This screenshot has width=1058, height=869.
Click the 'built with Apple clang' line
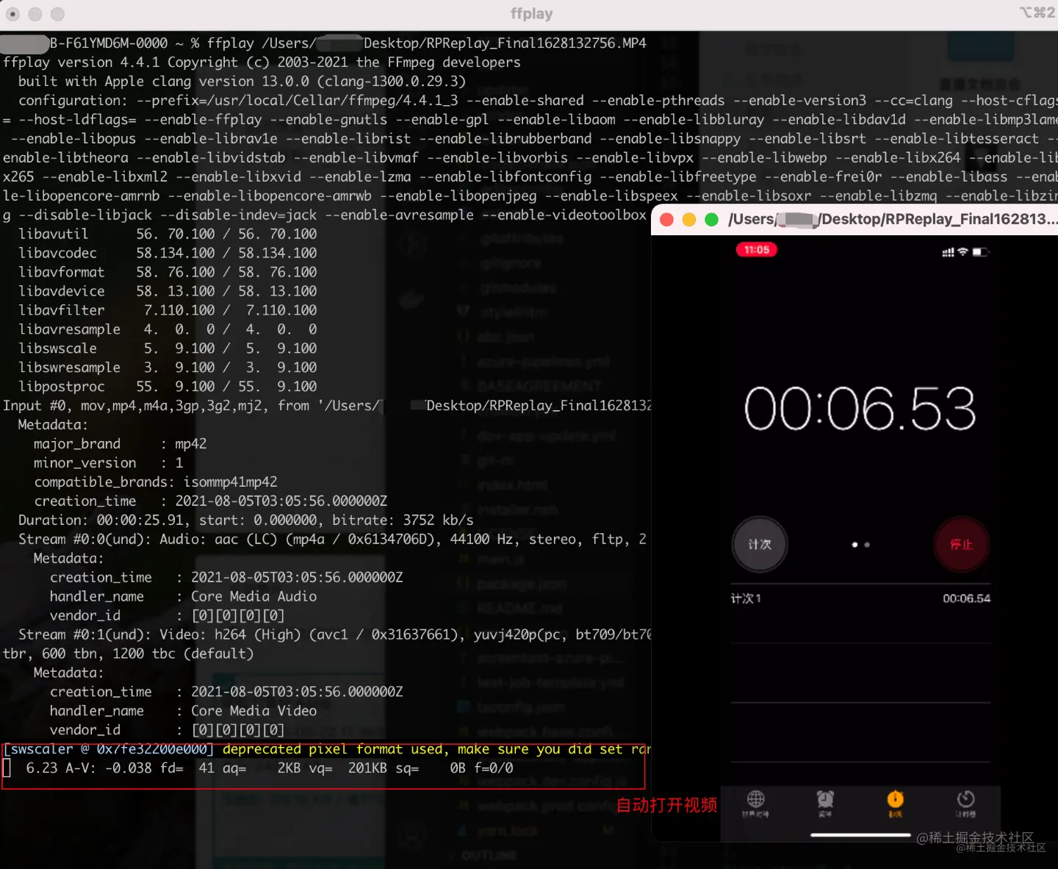click(242, 82)
